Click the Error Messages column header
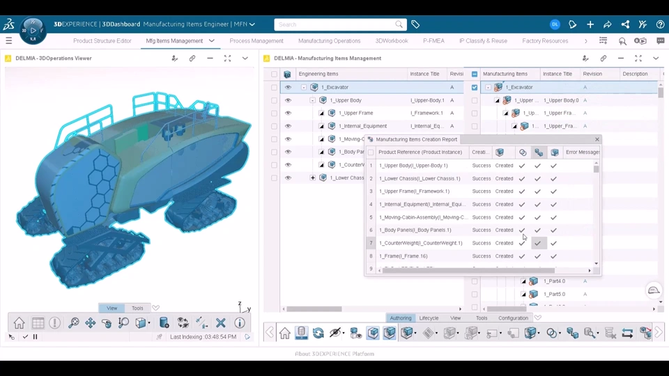 click(583, 152)
